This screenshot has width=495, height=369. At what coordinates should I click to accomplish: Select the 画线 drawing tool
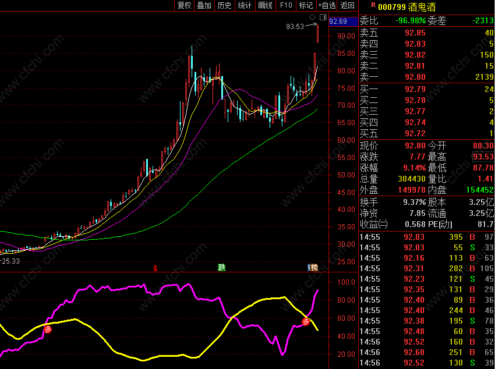265,5
